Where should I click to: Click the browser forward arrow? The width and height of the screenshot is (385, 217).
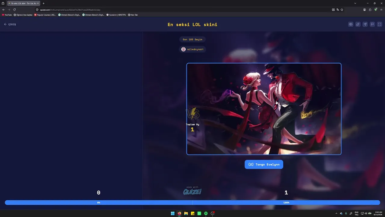coord(9,10)
